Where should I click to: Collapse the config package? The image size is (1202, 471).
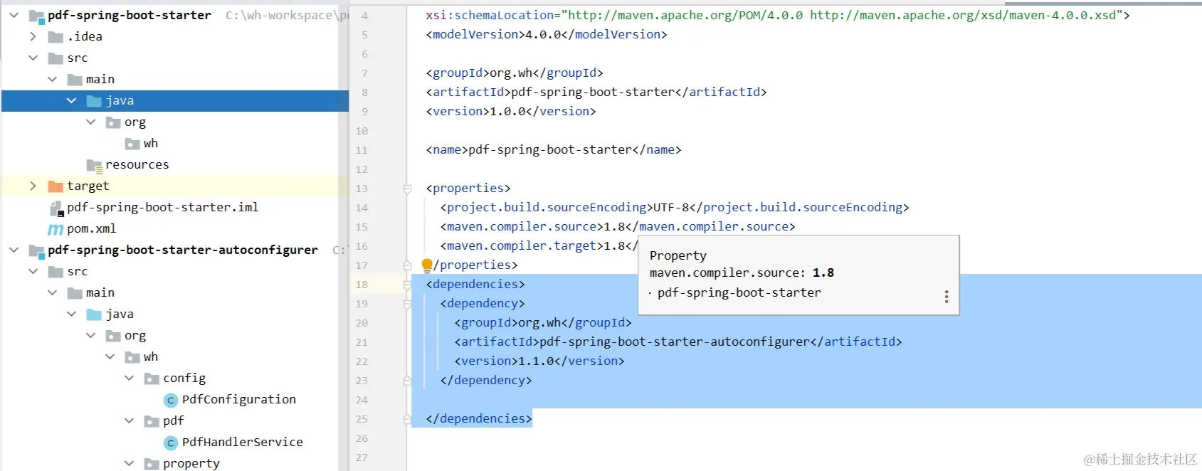(129, 378)
